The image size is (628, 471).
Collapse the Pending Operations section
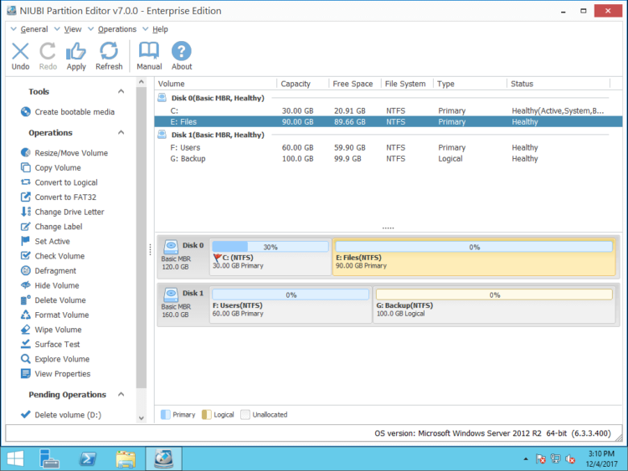click(121, 395)
